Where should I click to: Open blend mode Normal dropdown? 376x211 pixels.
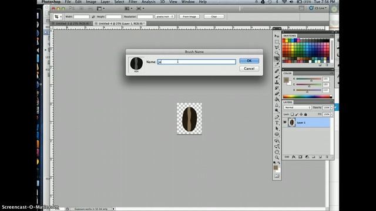click(297, 107)
